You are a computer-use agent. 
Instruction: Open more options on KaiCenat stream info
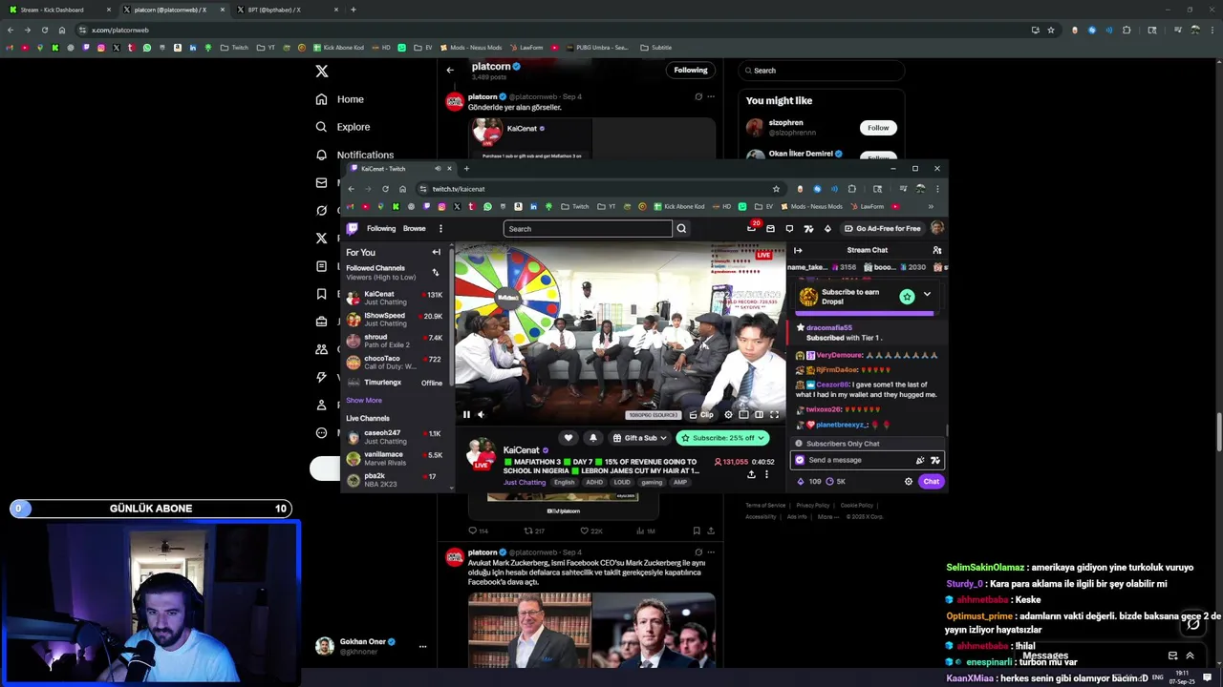[766, 474]
